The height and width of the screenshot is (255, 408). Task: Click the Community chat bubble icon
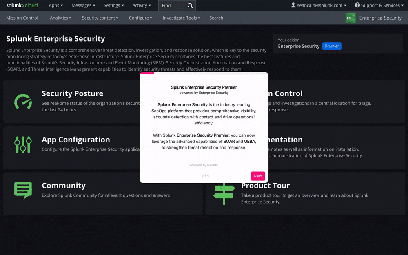pyautogui.click(x=23, y=190)
